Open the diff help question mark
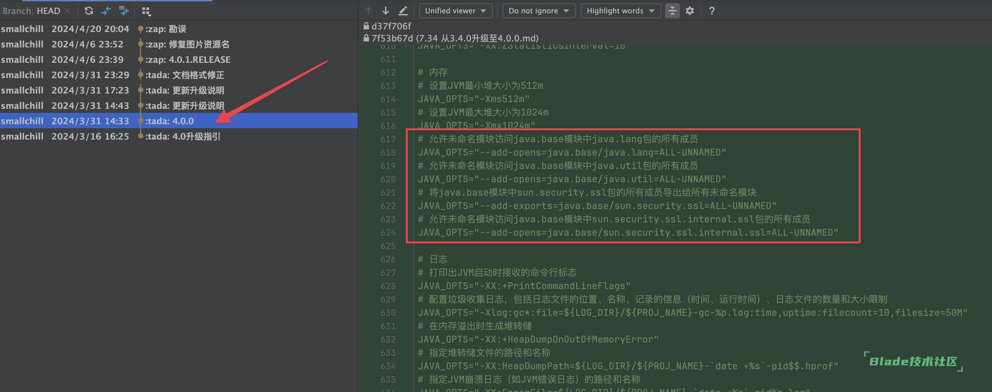The width and height of the screenshot is (992, 392). tap(712, 11)
